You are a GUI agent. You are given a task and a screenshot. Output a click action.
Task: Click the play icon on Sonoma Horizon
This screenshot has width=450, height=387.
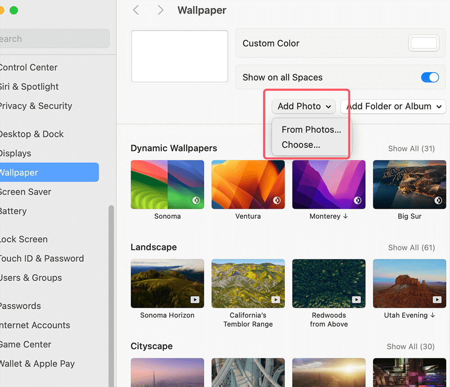coord(195,299)
